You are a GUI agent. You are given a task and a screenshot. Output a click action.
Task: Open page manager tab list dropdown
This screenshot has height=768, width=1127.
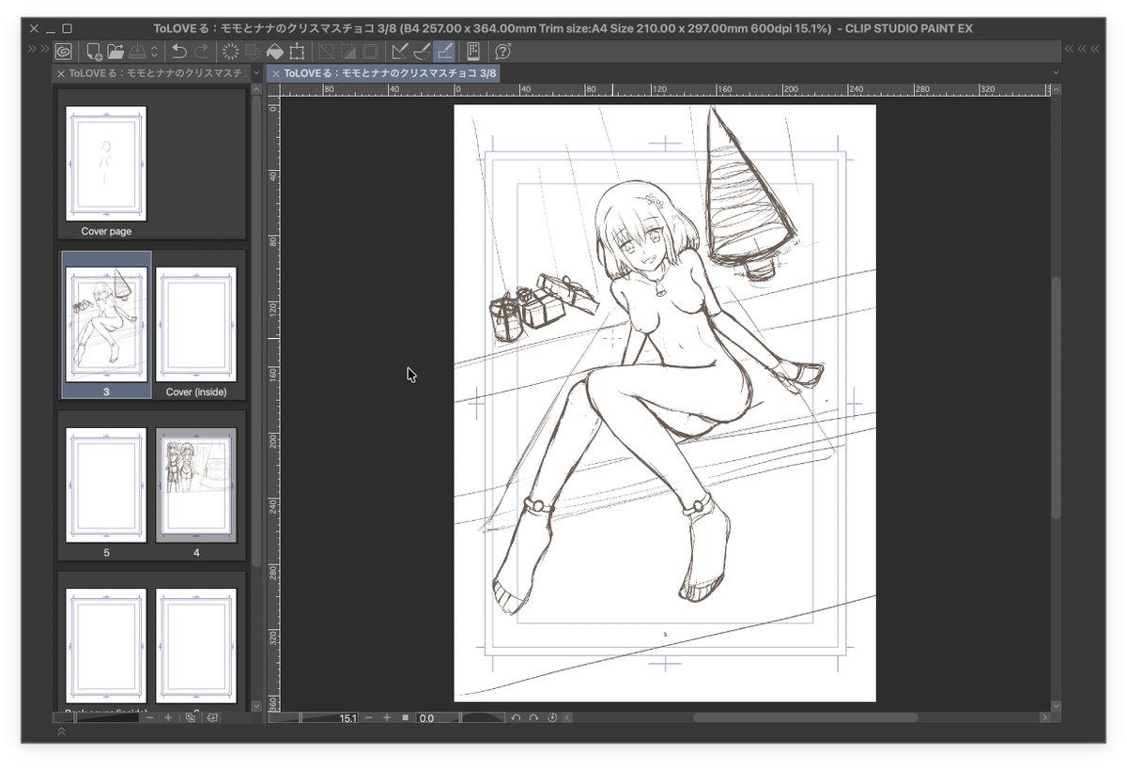click(x=257, y=72)
